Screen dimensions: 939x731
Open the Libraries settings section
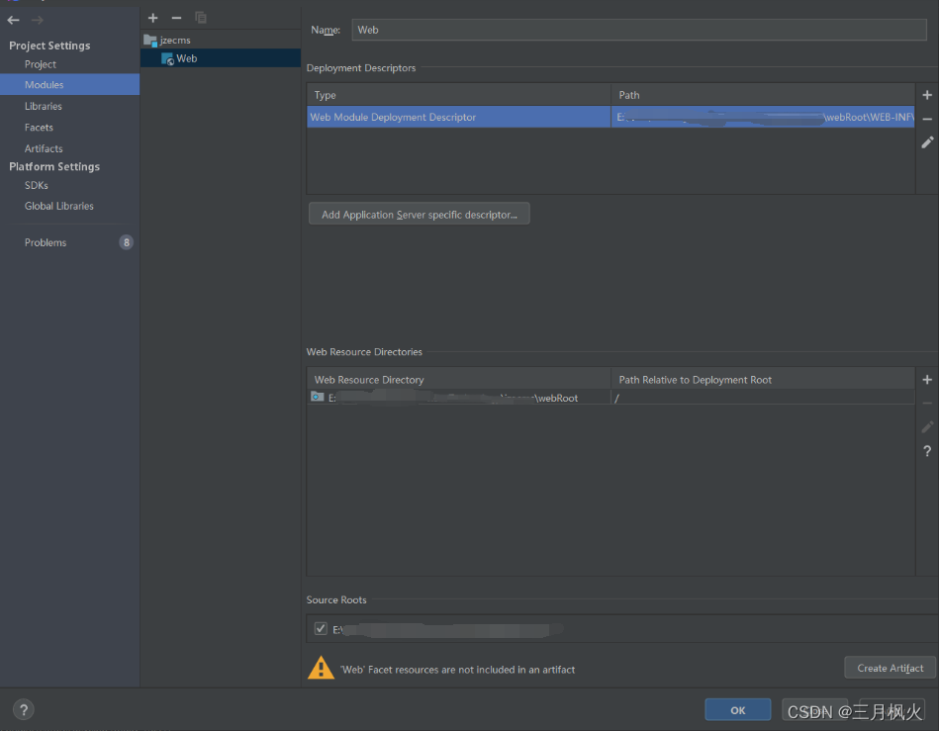[x=44, y=106]
